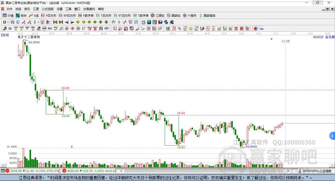This screenshot has width=335, height=181.
Task: Click the colored gradient triangle icon
Action: [48, 22]
